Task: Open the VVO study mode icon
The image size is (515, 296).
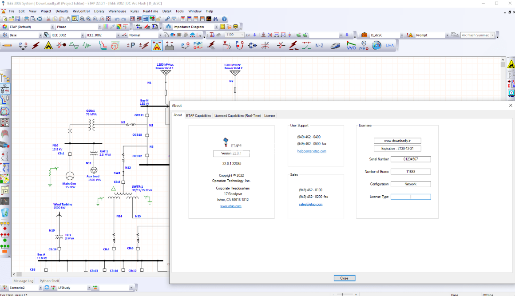Action: pyautogui.click(x=351, y=46)
